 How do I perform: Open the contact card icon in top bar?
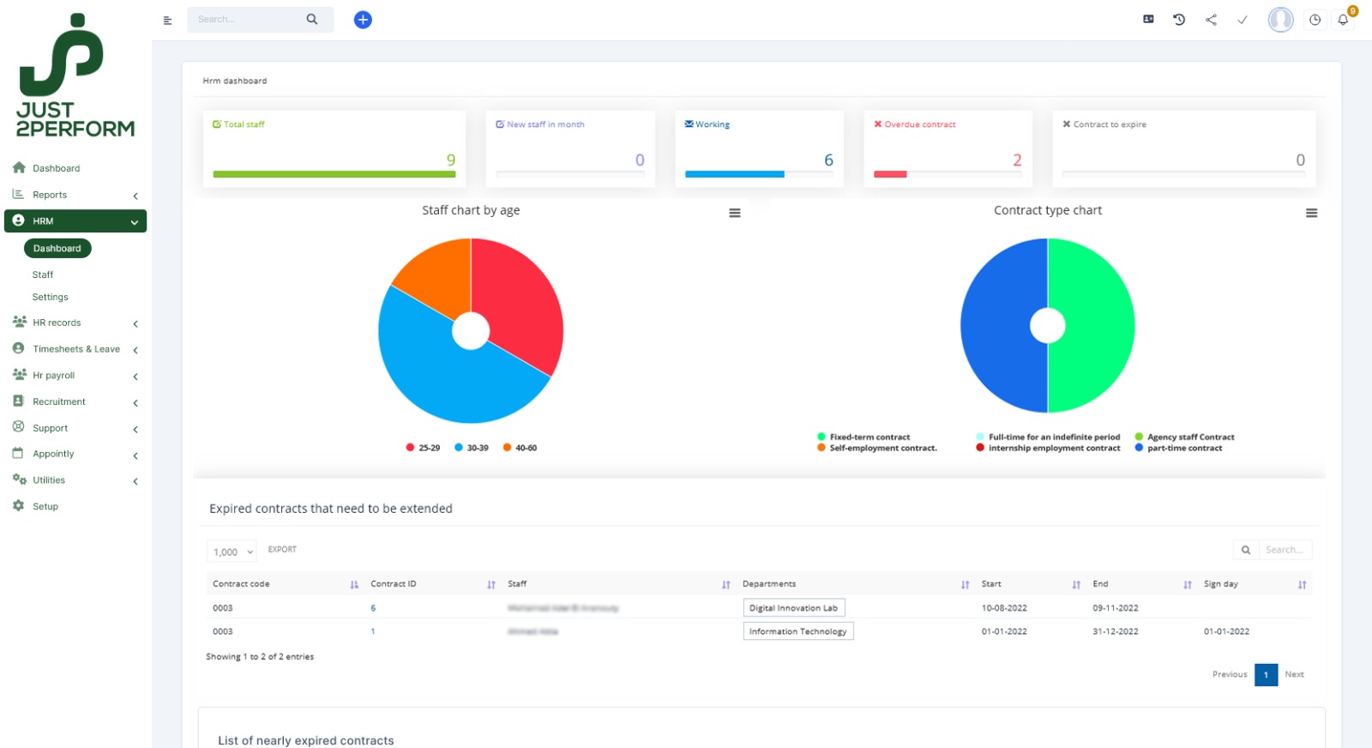click(x=1148, y=19)
